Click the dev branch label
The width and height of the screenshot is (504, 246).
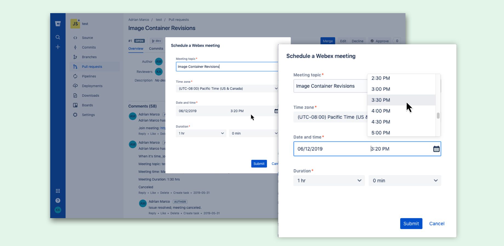point(156,41)
